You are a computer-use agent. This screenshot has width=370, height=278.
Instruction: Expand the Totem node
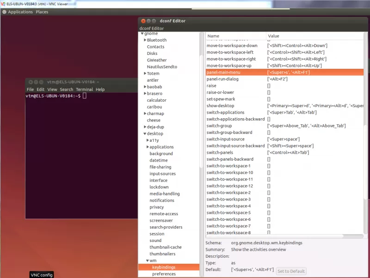tap(146, 73)
